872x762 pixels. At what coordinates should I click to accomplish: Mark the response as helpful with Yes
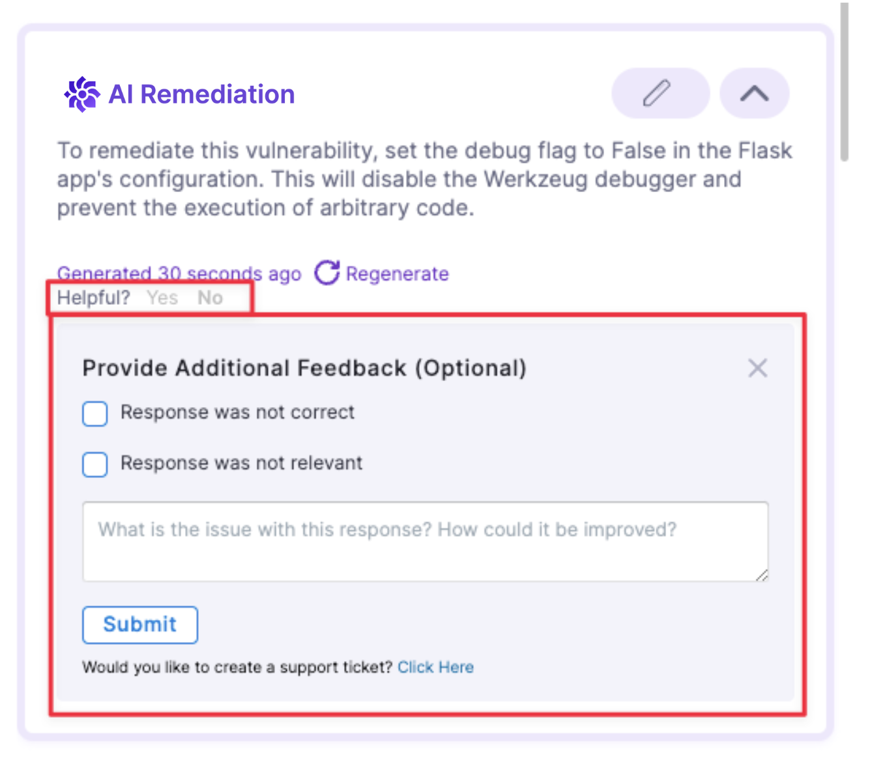pos(162,298)
